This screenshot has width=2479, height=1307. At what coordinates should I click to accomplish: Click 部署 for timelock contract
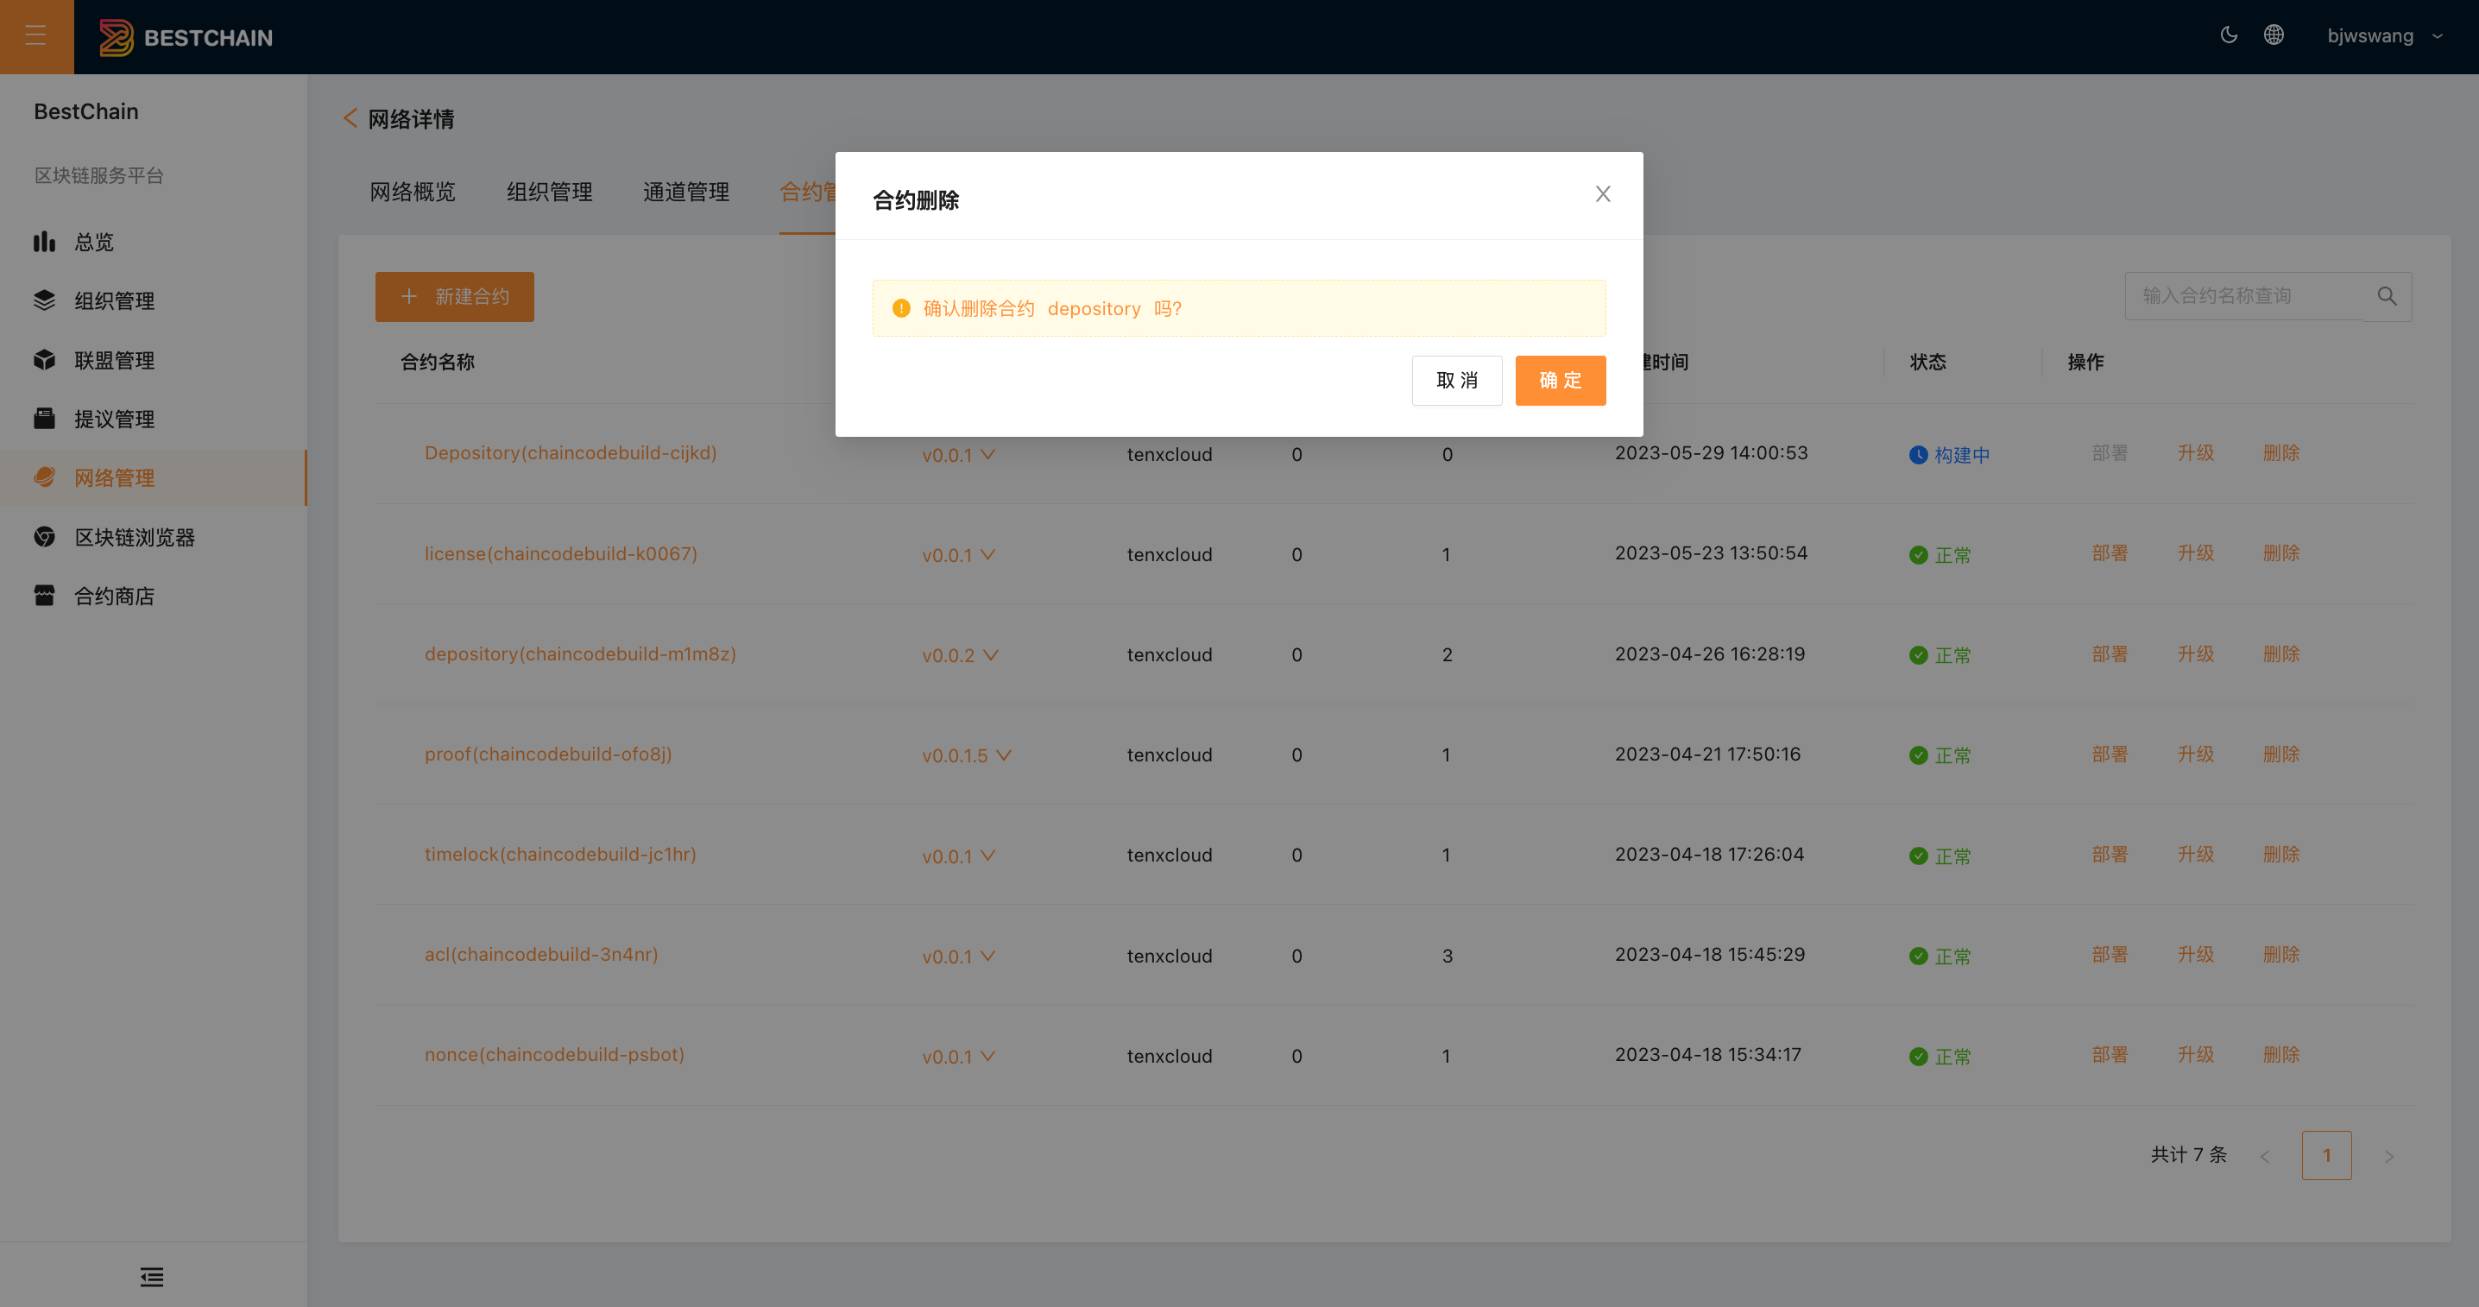(x=2110, y=854)
